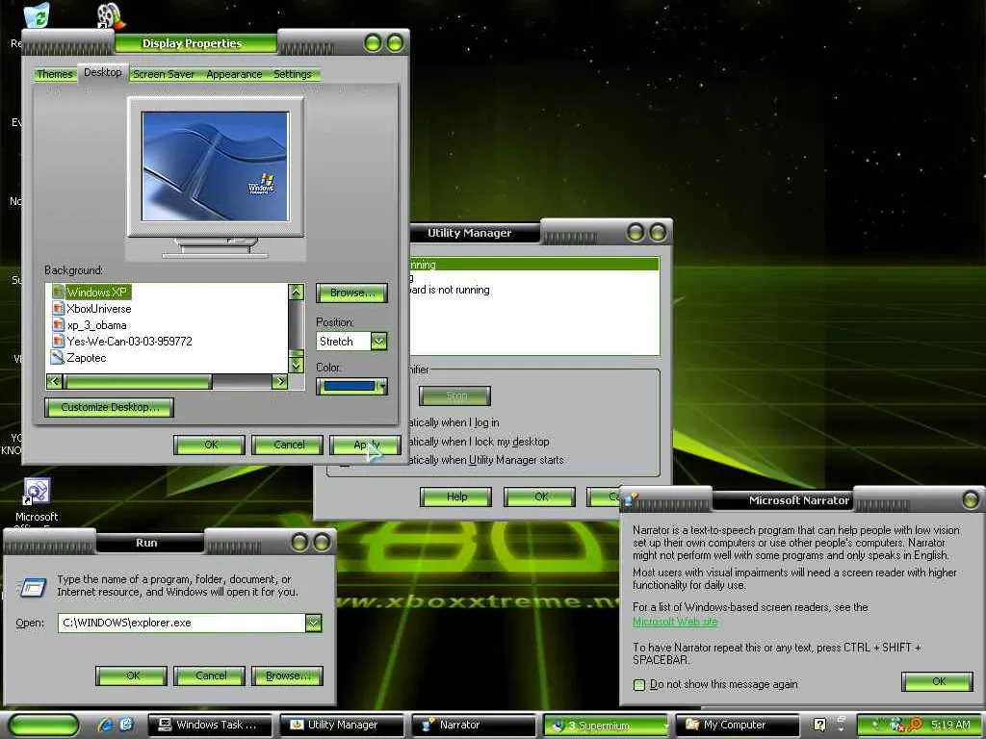Click Help in Utility Manager
Screen dimensions: 986x739
(455, 497)
